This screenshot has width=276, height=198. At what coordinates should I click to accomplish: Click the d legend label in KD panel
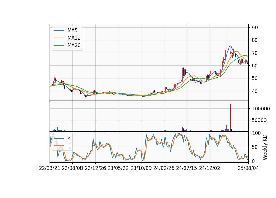tap(69, 146)
